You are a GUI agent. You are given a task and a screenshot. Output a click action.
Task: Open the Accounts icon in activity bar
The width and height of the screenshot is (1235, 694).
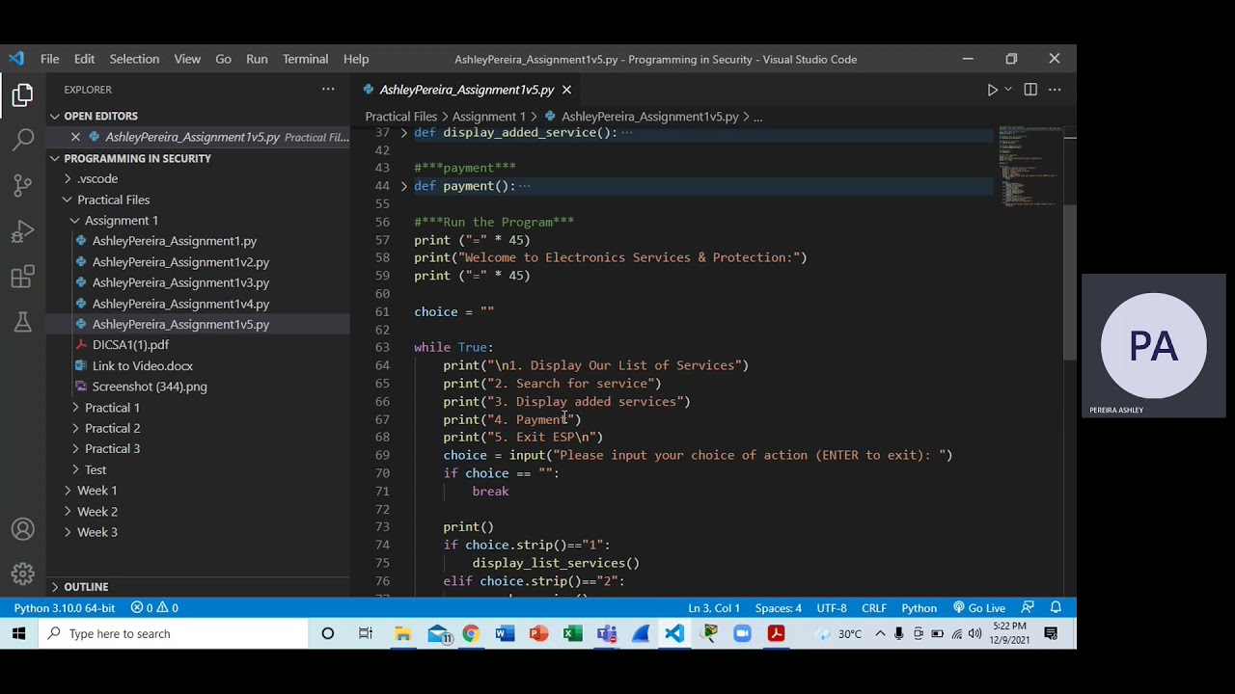tap(23, 529)
